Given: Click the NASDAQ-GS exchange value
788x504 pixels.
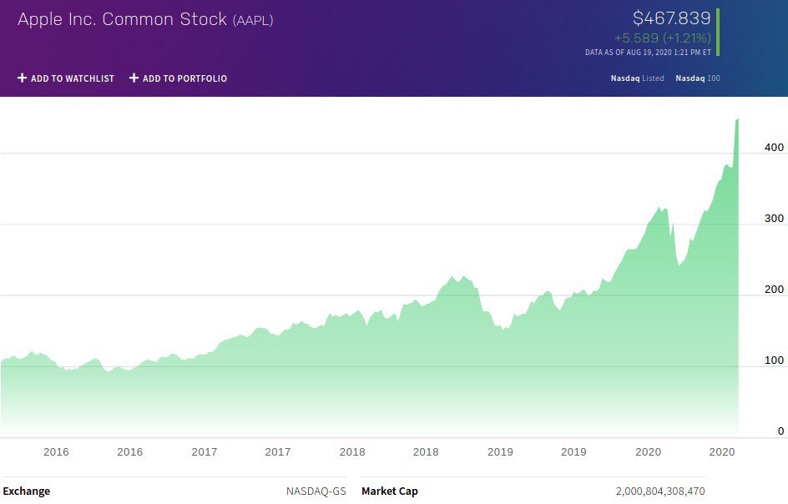Looking at the screenshot, I should [316, 491].
